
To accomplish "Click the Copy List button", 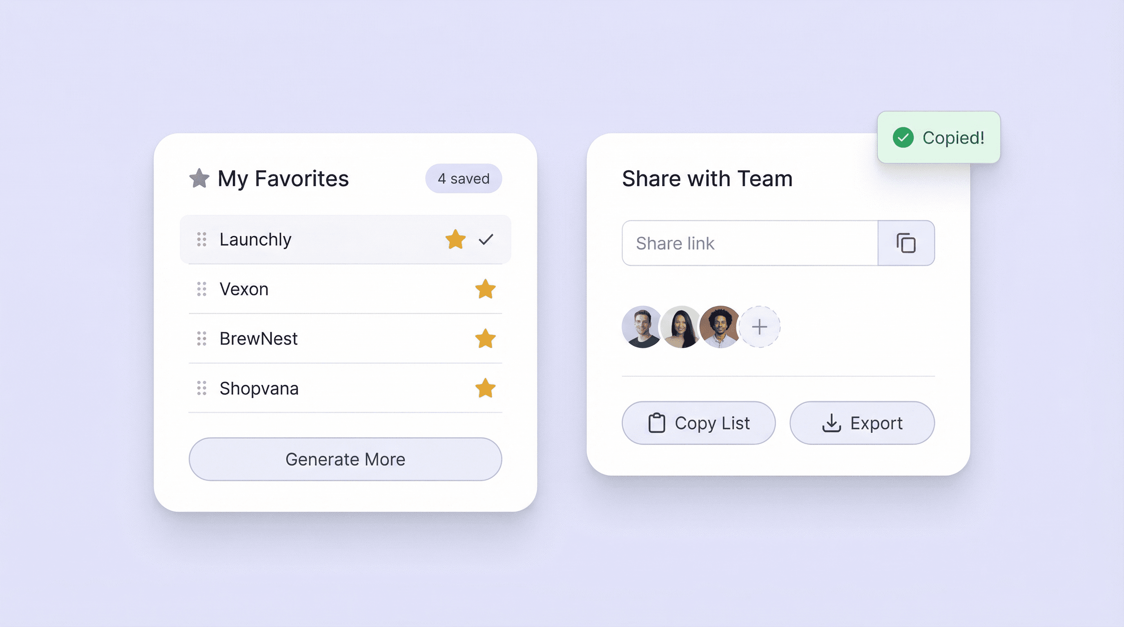I will click(698, 423).
